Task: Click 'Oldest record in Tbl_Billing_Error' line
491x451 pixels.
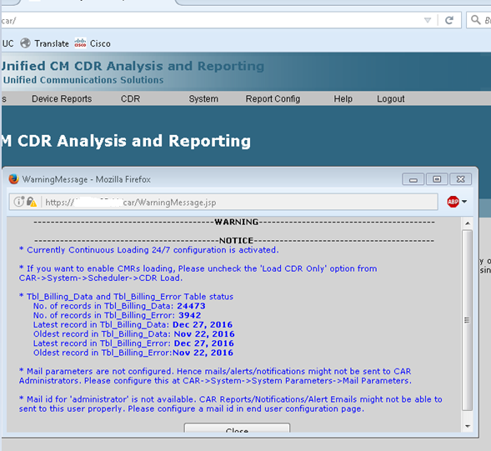Action: (133, 353)
